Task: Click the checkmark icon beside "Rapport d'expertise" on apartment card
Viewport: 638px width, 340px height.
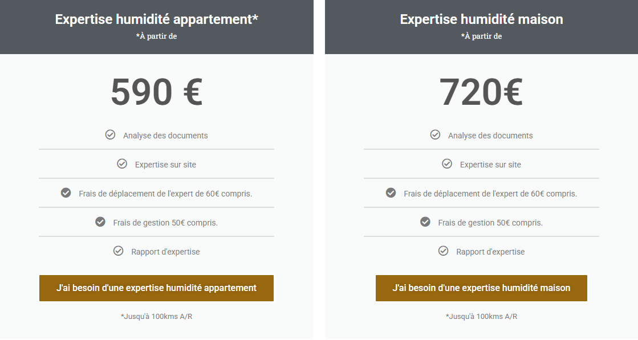Action: (118, 251)
